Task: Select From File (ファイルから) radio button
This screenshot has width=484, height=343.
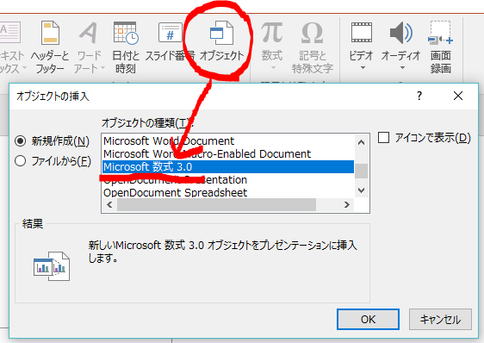Action: (21, 161)
